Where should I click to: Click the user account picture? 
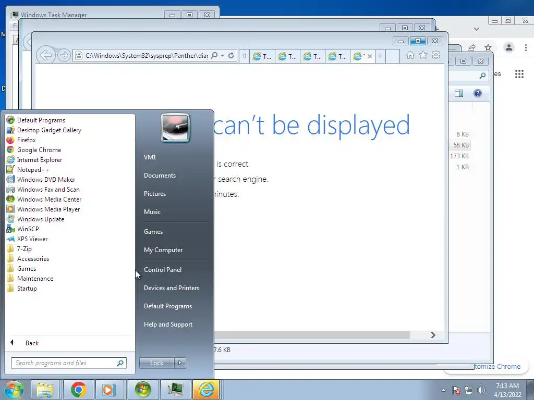point(175,128)
